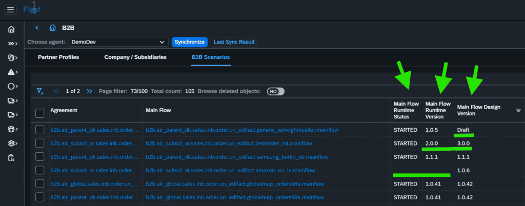The height and width of the screenshot is (206, 525).
Task: Click Main Flow Design Version header text
Action: point(479,110)
